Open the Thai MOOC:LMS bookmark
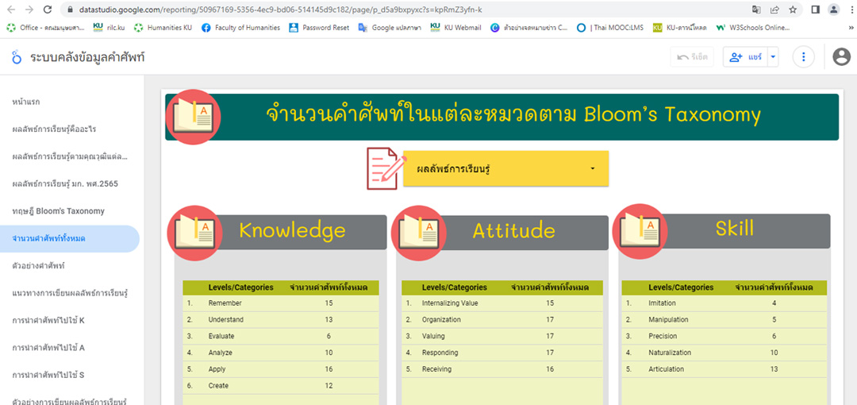 (610, 27)
